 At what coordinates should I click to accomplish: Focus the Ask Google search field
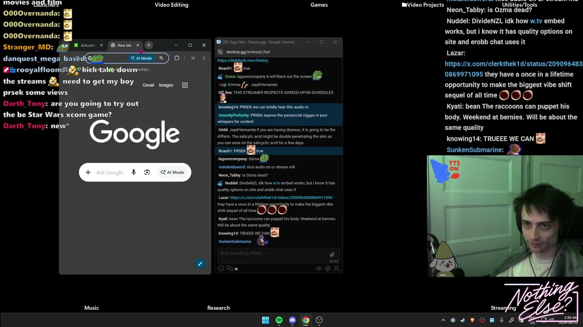(x=110, y=173)
